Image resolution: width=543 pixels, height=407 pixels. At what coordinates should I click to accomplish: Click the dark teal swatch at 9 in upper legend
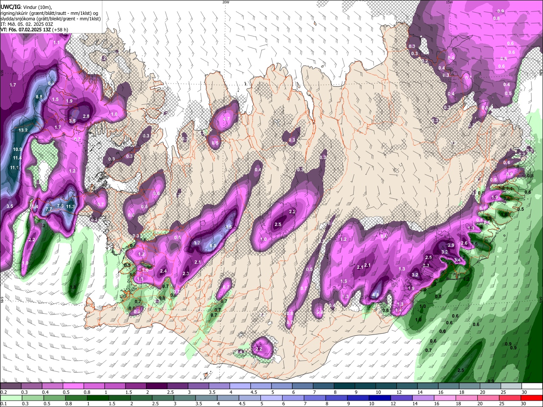[365, 386]
